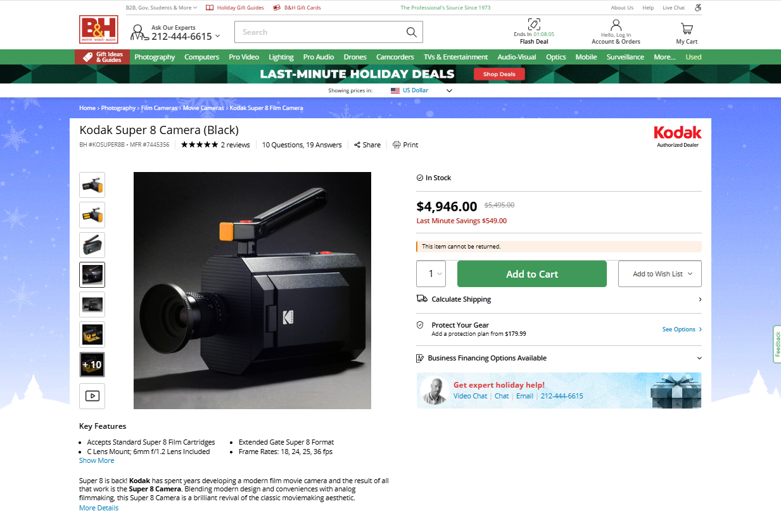
Task: Click the Share icon
Action: [358, 145]
